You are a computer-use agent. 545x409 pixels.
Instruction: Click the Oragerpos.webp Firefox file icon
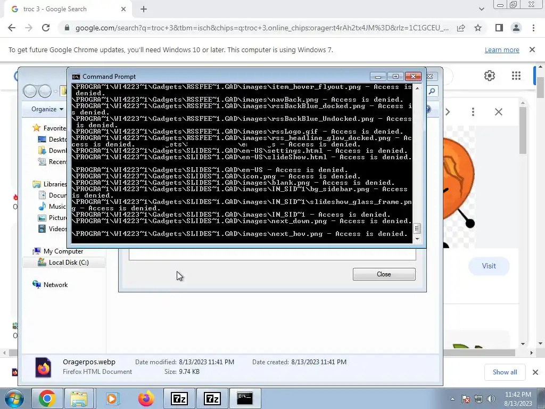coord(44,367)
